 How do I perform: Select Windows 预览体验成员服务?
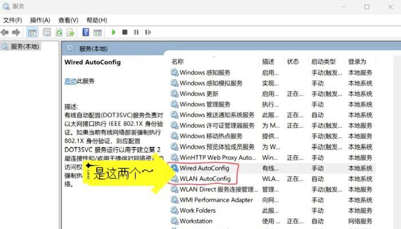(272, 147)
